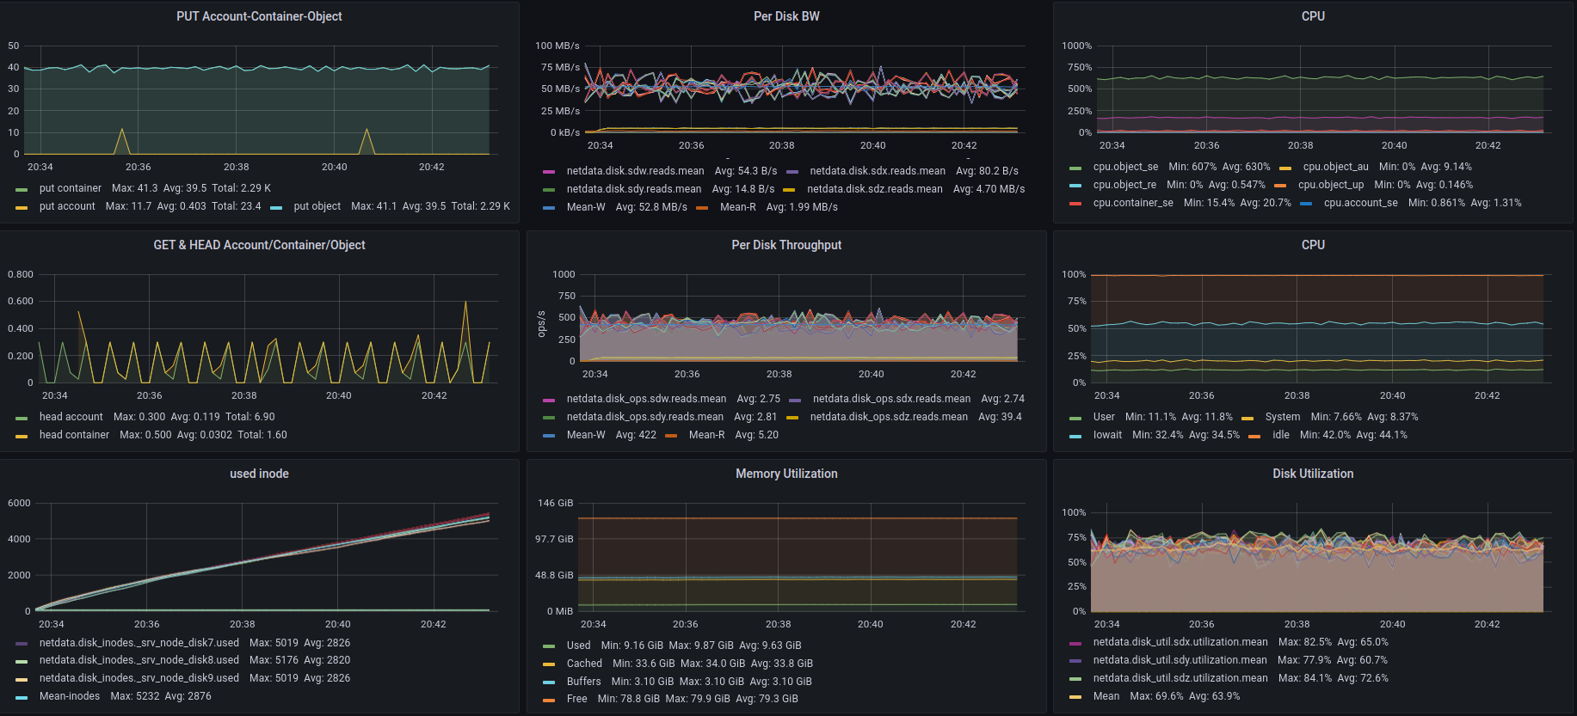Open GET & HEAD Account/Container/Object panel title
This screenshot has width=1577, height=716.
pos(259,245)
